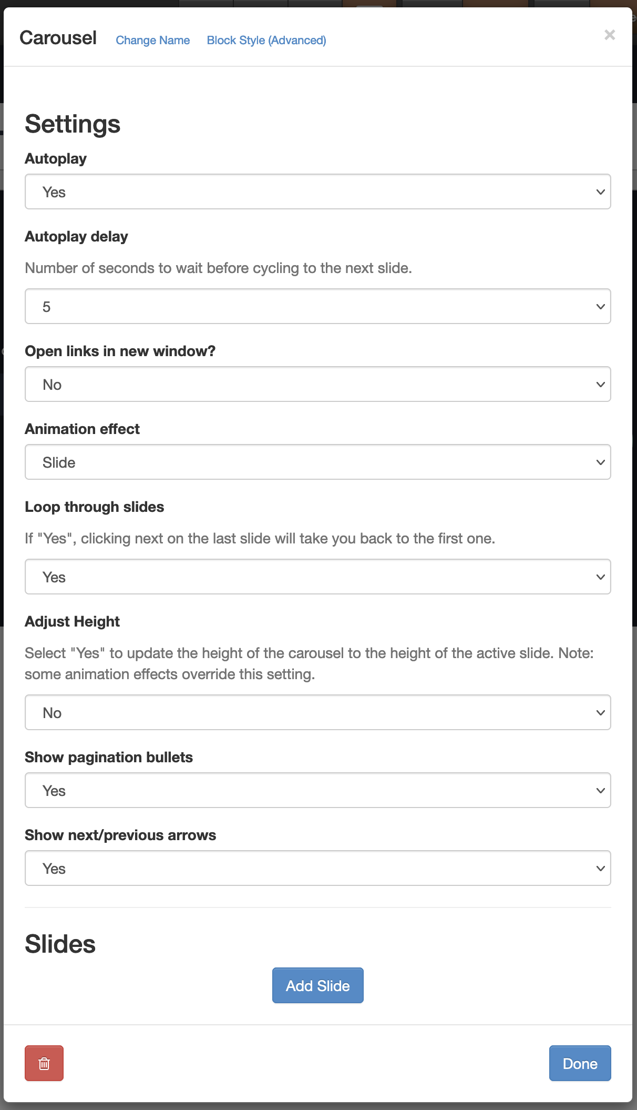The image size is (637, 1110).
Task: Click the red trash delete icon
Action: [x=44, y=1063]
